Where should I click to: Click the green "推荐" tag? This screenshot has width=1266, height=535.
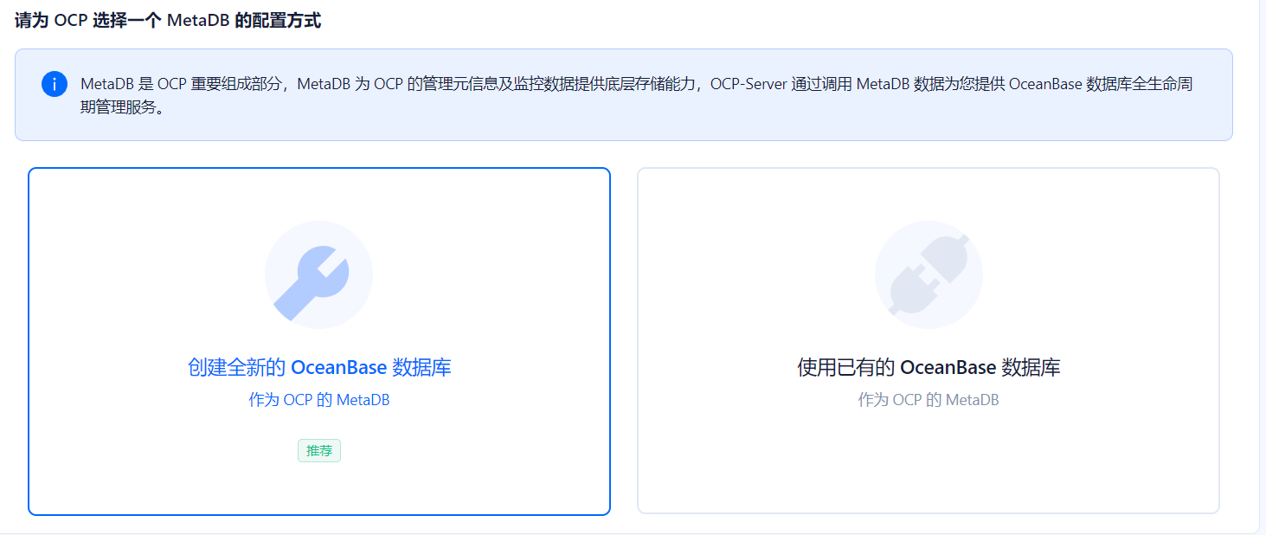pyautogui.click(x=319, y=451)
